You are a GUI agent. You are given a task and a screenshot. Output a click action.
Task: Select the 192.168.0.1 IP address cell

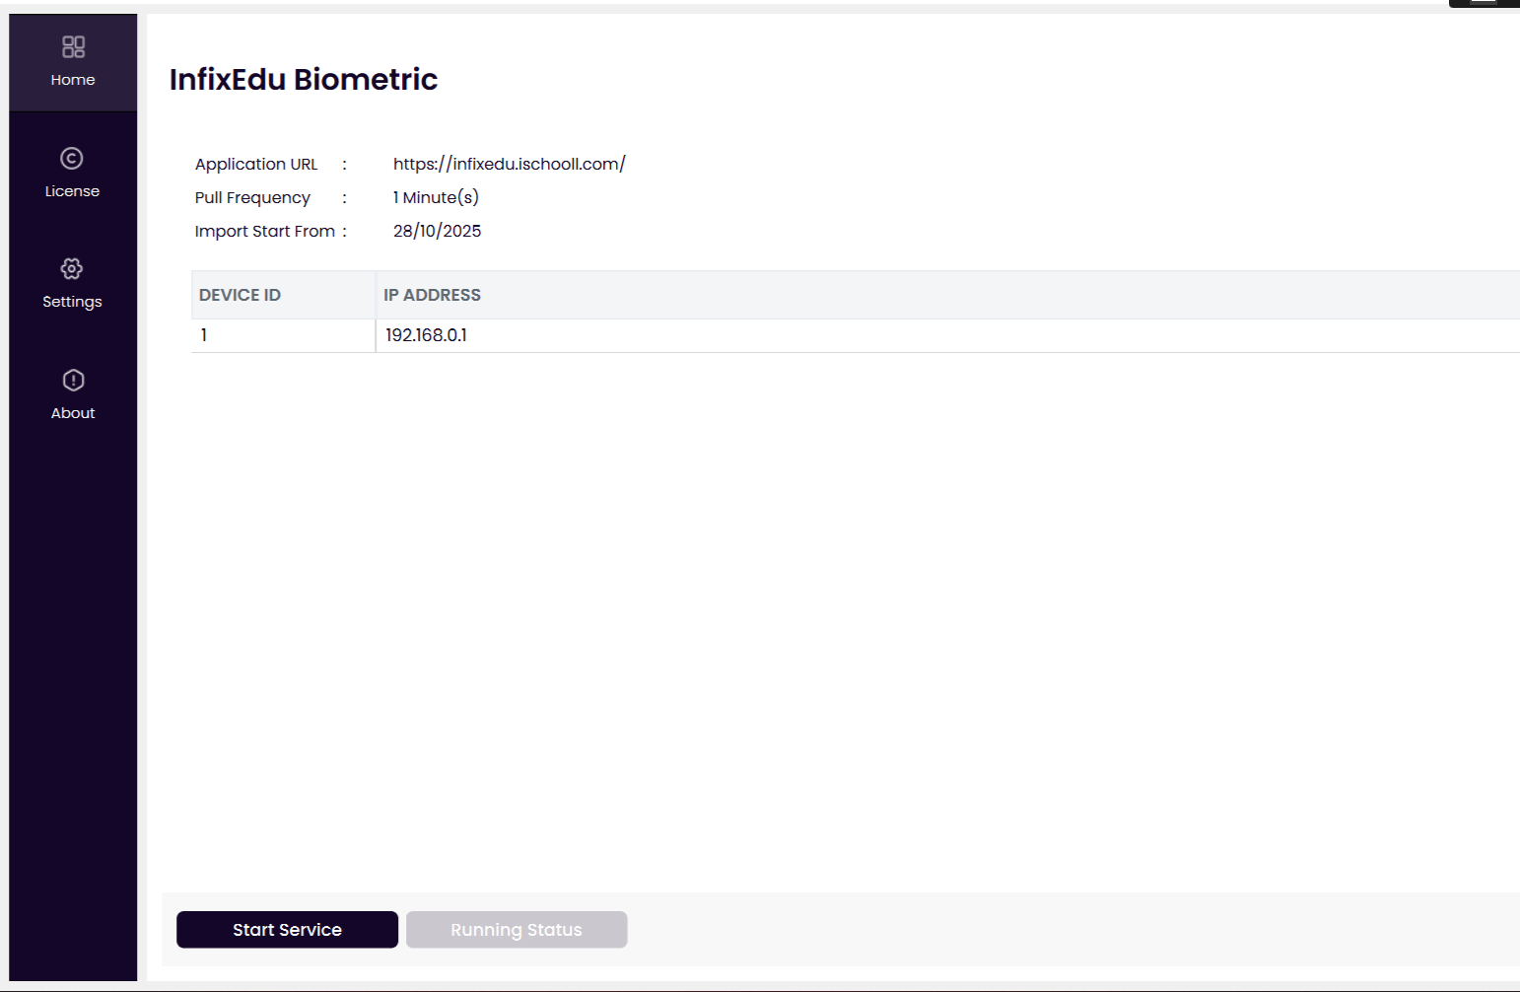(426, 335)
